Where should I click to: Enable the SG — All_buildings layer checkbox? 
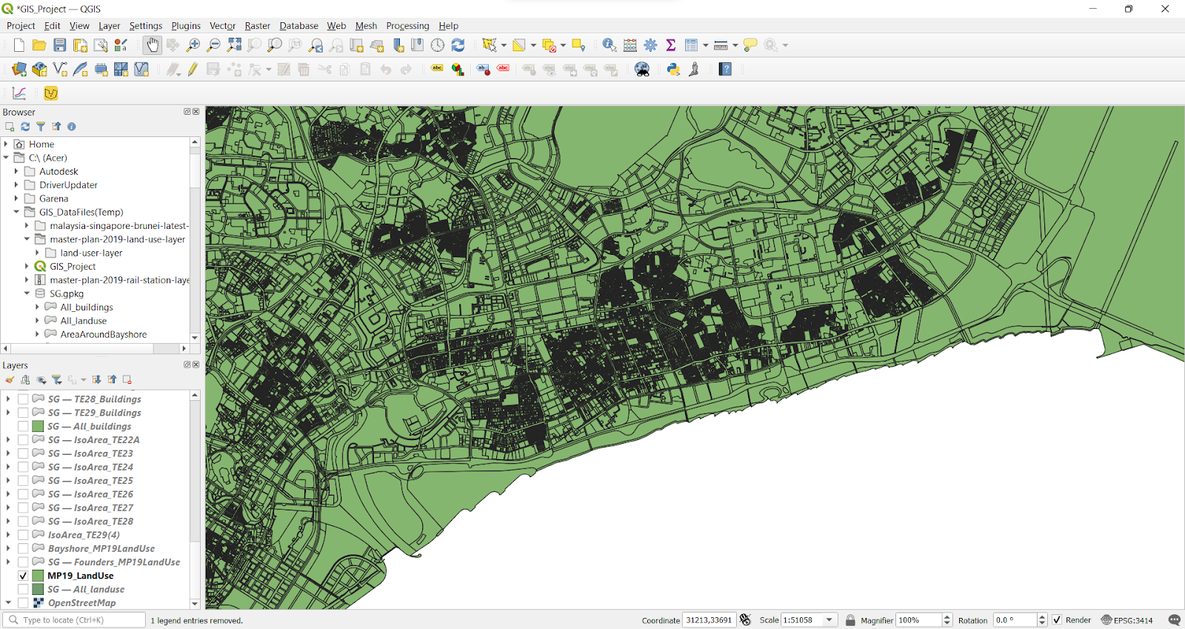pos(23,427)
